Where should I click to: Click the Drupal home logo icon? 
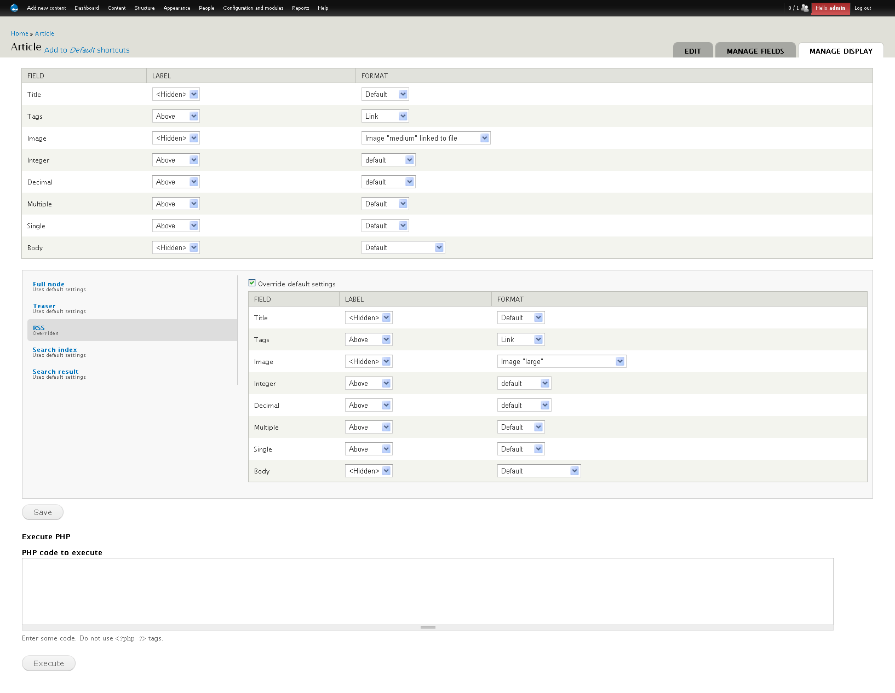pos(14,8)
